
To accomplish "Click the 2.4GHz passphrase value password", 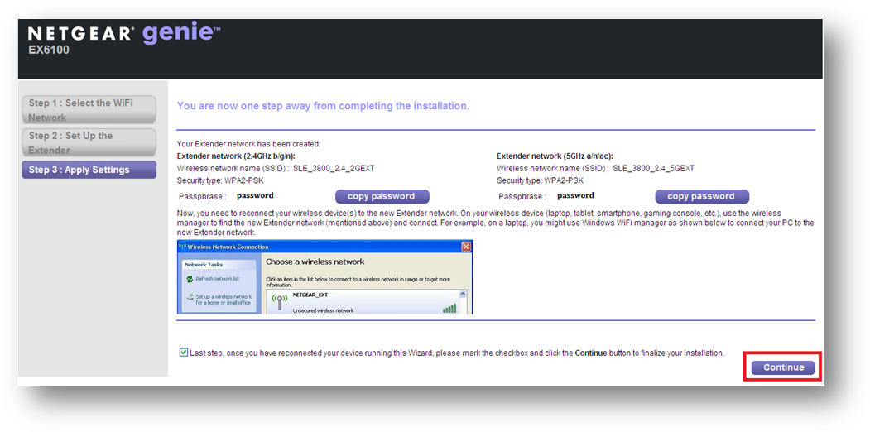I will point(255,195).
